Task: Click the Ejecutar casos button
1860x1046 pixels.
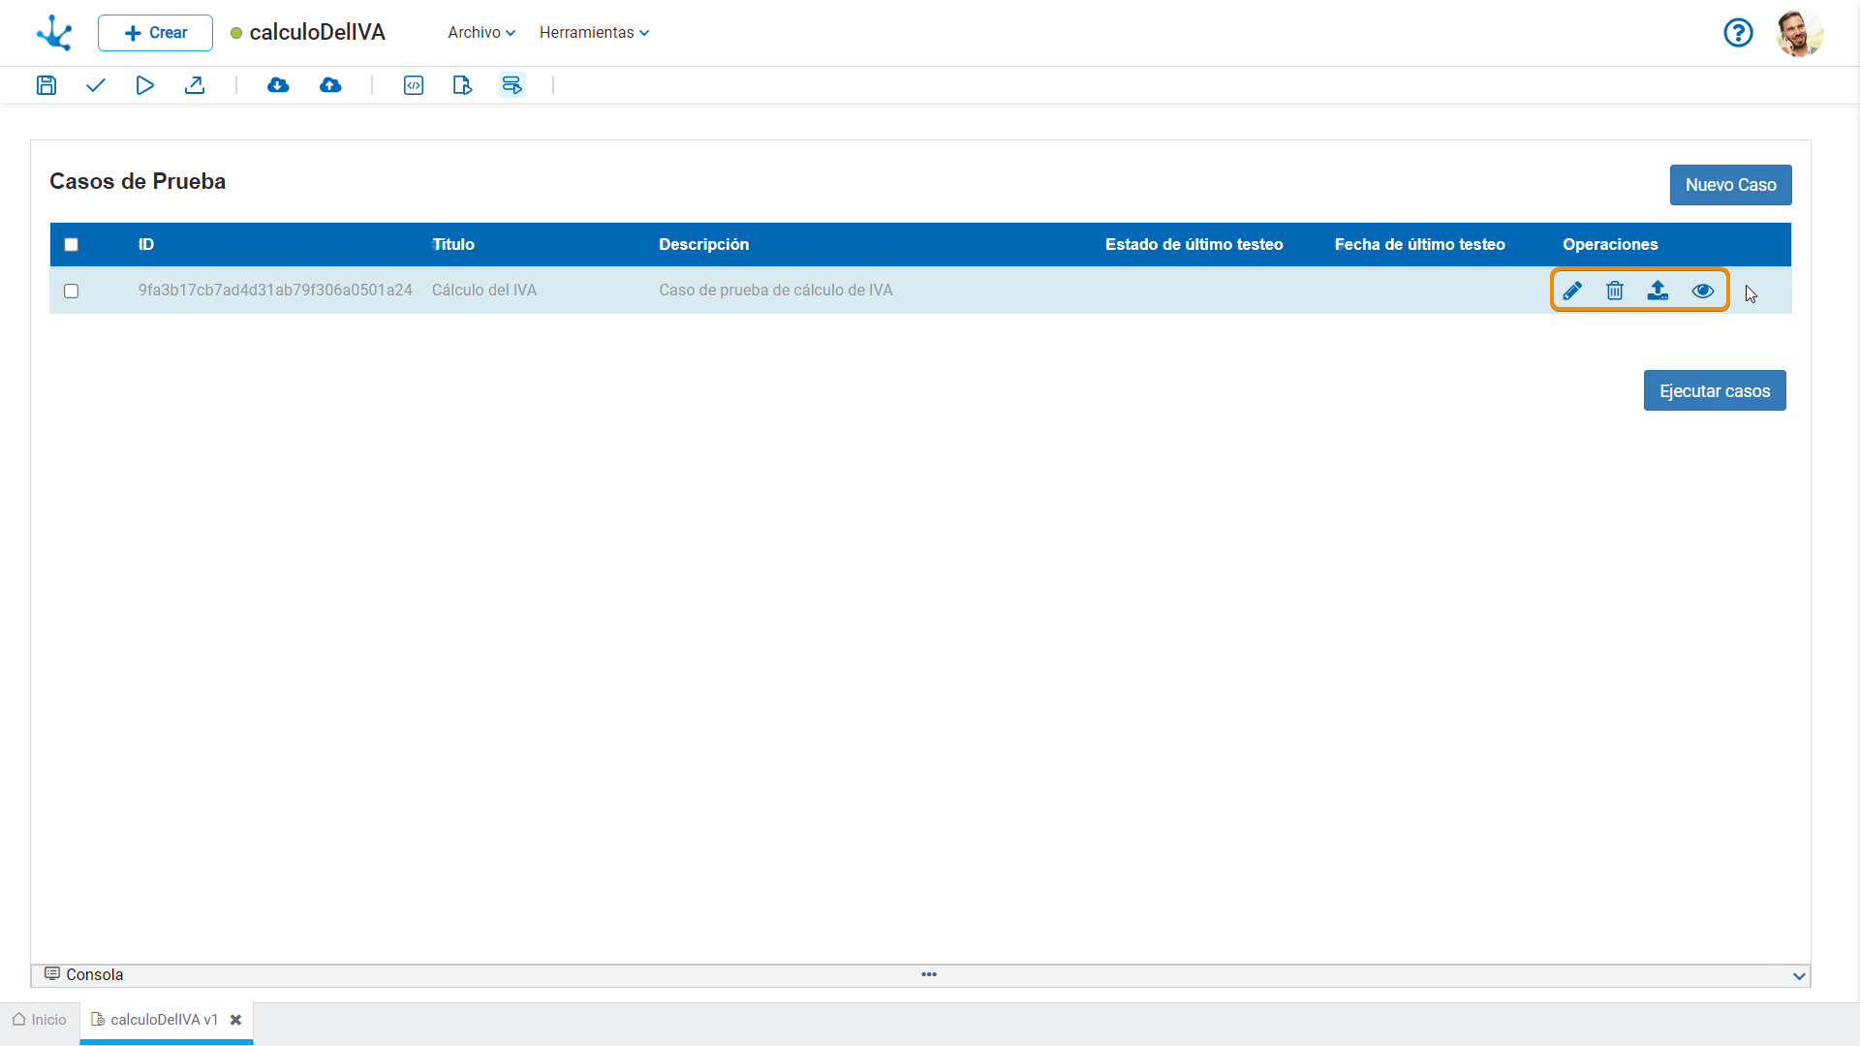Action: coord(1715,391)
